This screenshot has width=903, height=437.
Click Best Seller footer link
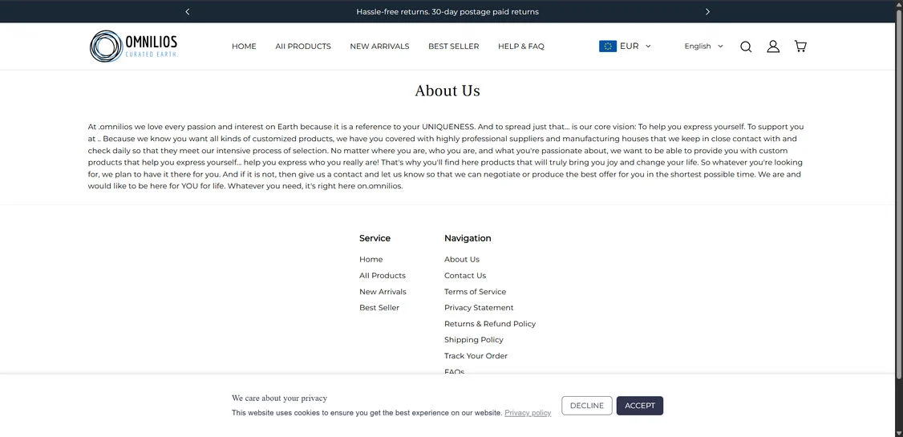coord(379,307)
